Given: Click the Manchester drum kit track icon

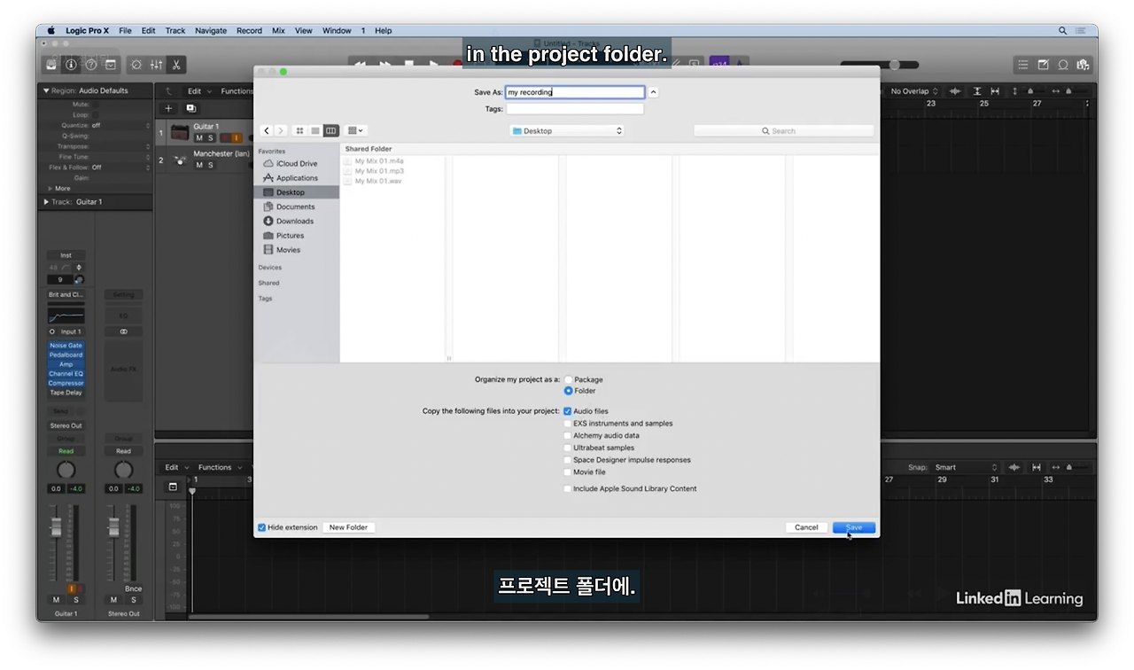Looking at the screenshot, I should pyautogui.click(x=180, y=160).
